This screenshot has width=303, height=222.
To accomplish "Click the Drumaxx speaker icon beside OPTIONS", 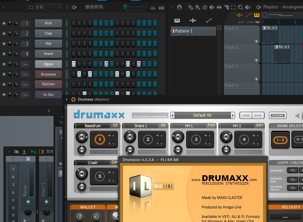I will [297, 116].
